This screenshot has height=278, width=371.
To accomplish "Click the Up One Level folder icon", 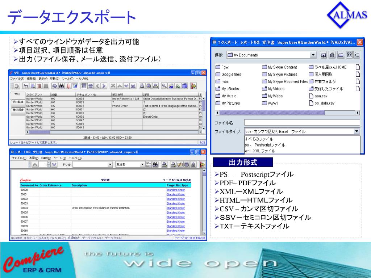I will pyautogui.click(x=323, y=55).
